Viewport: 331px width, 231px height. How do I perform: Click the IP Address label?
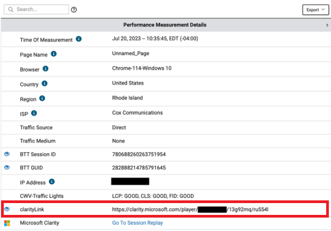[x=32, y=183]
